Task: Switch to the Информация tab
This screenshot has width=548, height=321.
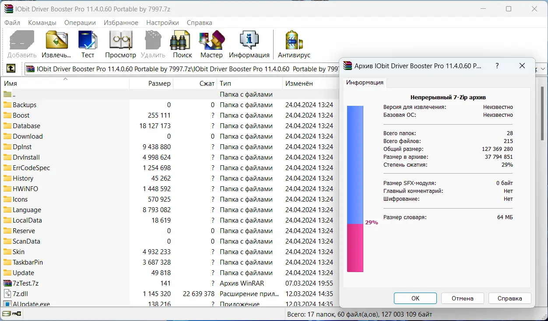Action: coord(365,82)
